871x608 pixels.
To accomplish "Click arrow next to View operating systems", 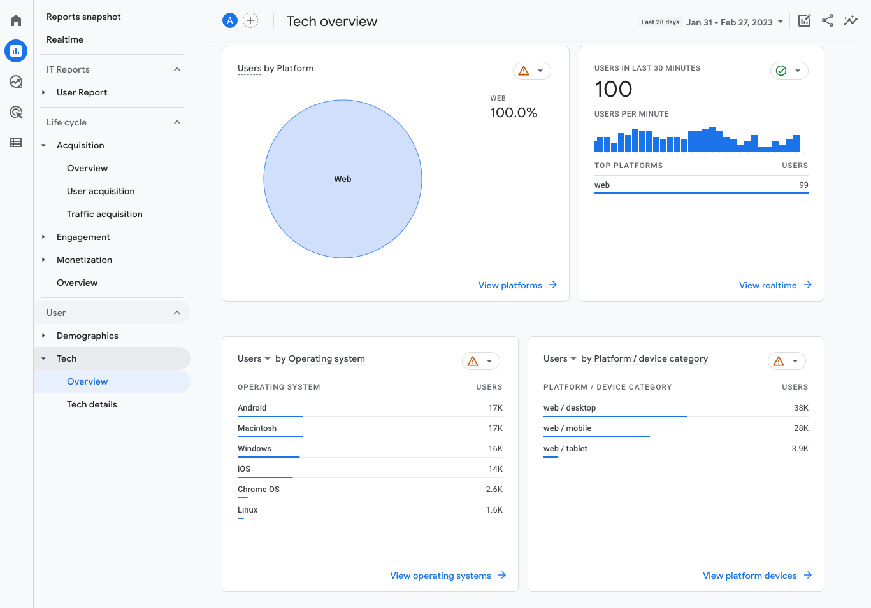I will point(502,575).
